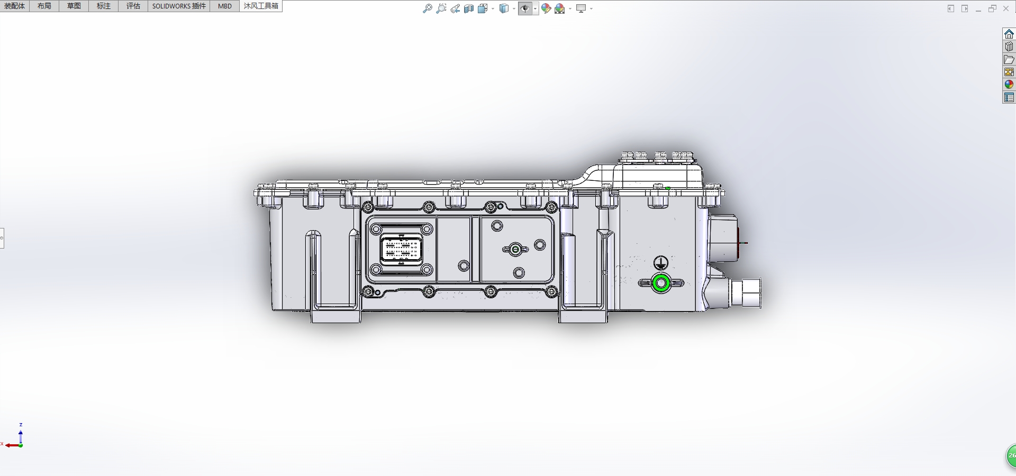Click the Zoom to Fit magnifier icon
Screen dimensions: 1016x476
click(428, 8)
